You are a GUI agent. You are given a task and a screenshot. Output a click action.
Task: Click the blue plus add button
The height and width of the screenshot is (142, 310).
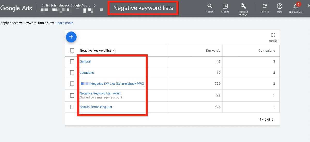(71, 37)
